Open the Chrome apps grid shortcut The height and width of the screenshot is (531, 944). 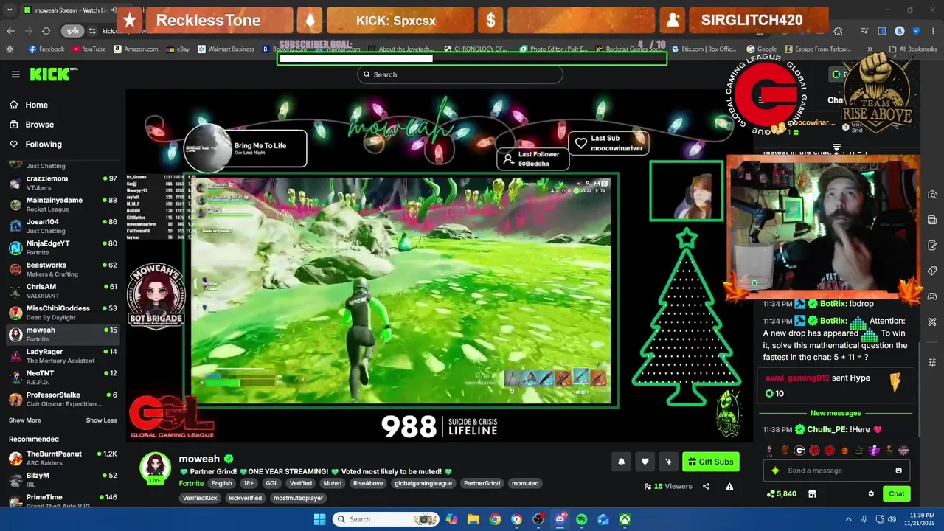coord(10,49)
